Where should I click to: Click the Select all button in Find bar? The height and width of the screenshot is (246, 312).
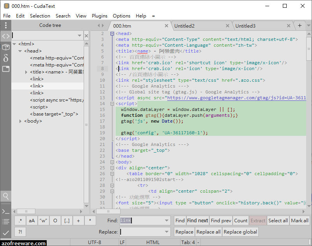(278, 220)
